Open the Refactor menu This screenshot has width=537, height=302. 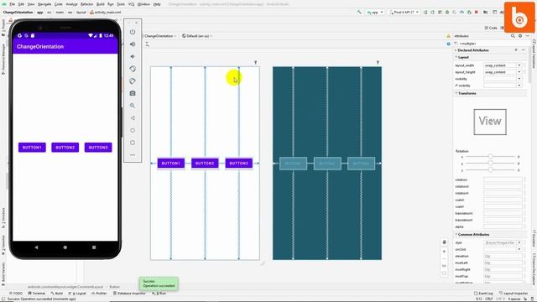tap(86, 4)
